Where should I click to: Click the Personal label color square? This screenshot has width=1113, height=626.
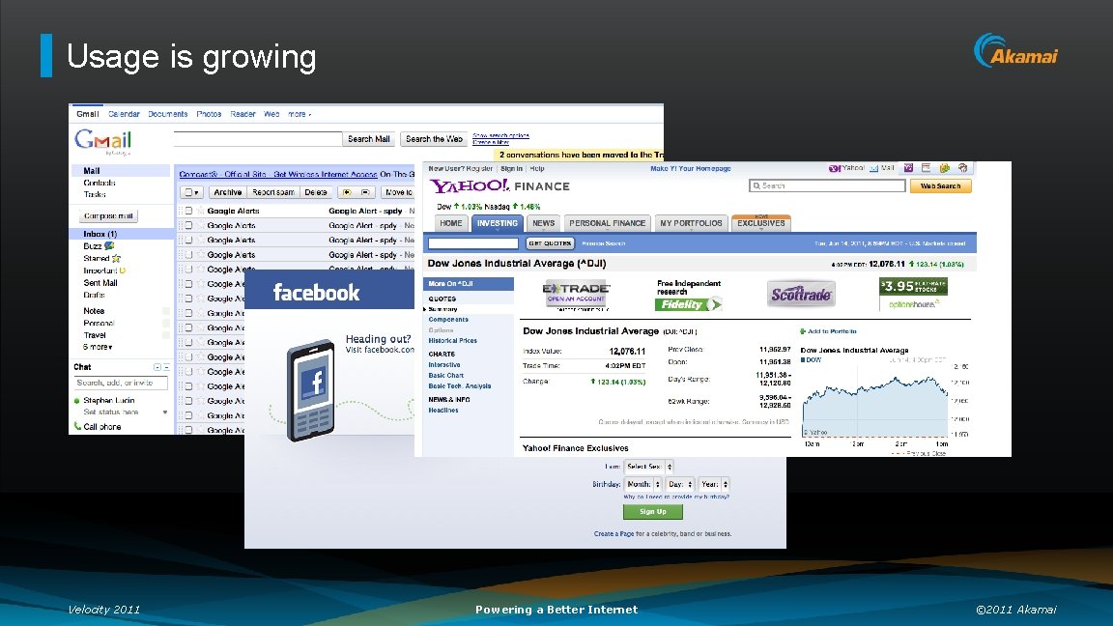pyautogui.click(x=166, y=323)
